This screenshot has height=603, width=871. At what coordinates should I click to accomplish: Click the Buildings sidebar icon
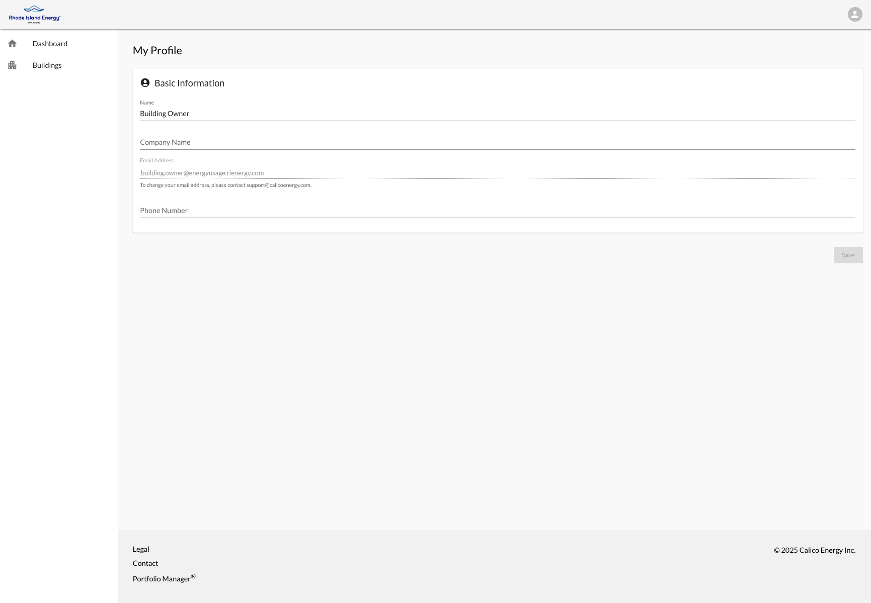[x=13, y=65]
